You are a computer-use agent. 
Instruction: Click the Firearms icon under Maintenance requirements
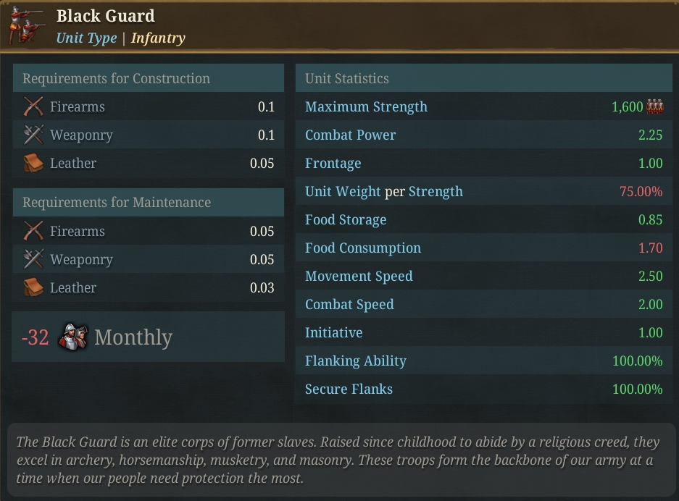click(33, 231)
